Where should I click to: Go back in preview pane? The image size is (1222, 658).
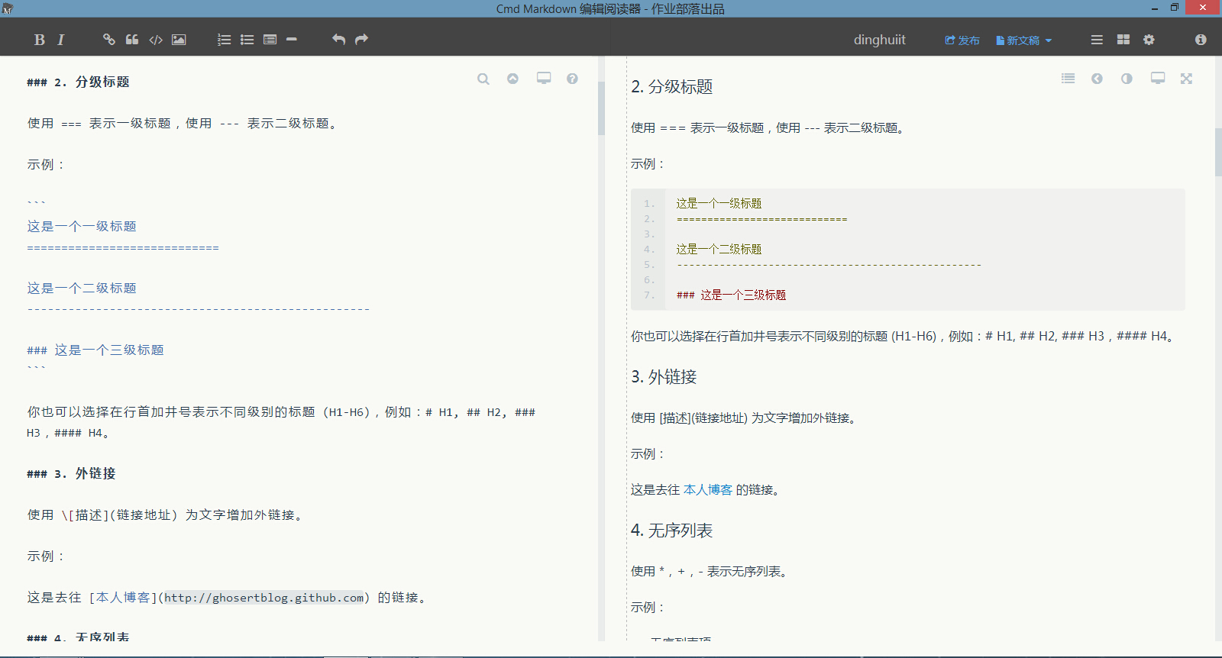point(1097,79)
